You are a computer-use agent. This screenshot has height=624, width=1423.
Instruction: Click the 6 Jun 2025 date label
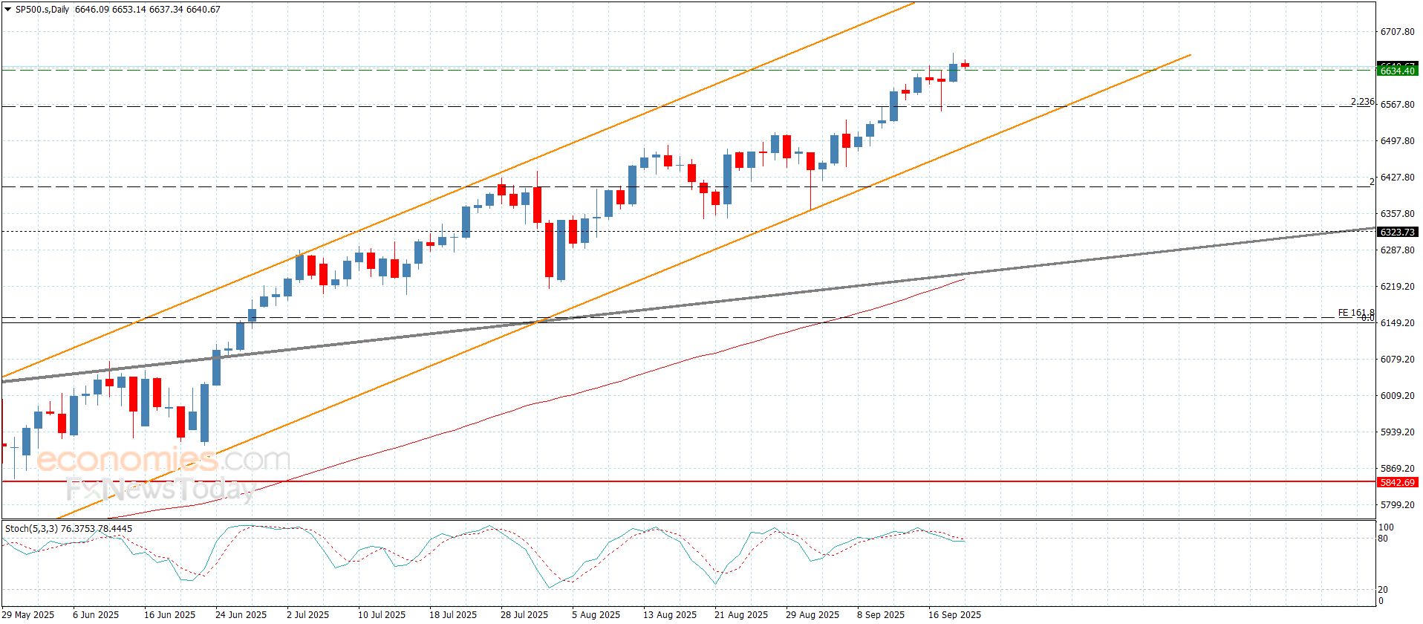pyautogui.click(x=96, y=615)
